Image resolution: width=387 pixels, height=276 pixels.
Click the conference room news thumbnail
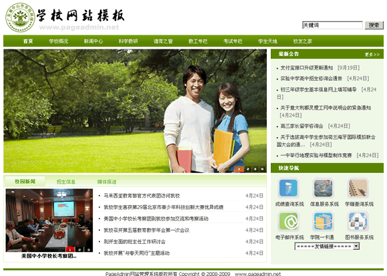49,220
